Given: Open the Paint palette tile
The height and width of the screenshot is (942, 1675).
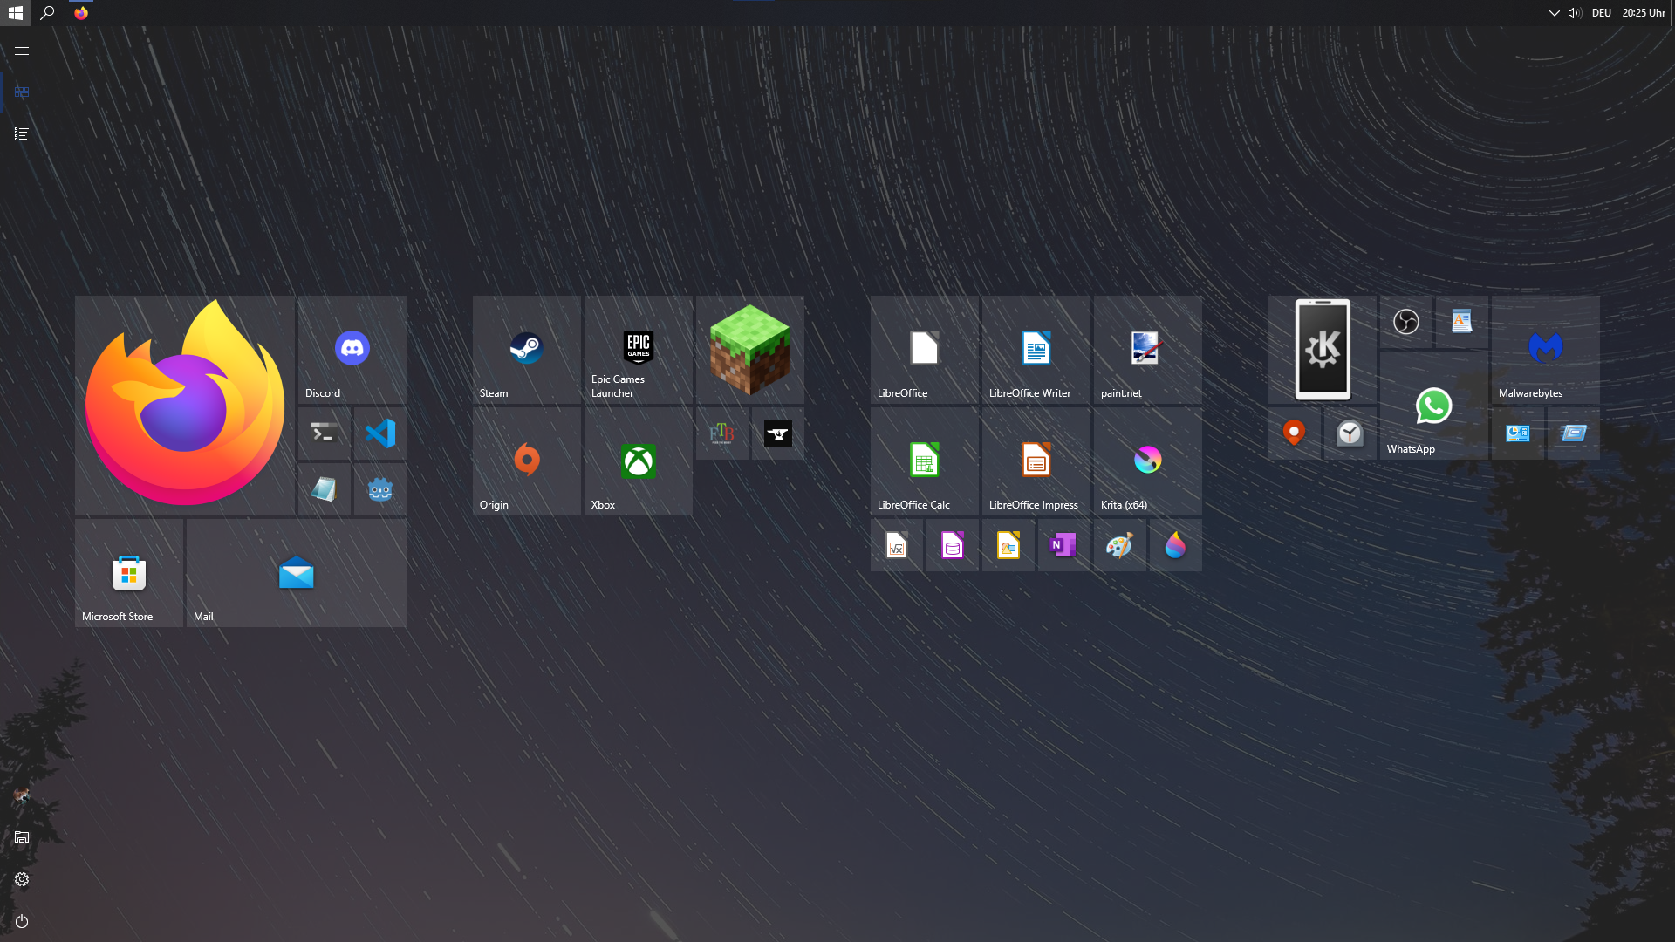Looking at the screenshot, I should [x=1120, y=545].
